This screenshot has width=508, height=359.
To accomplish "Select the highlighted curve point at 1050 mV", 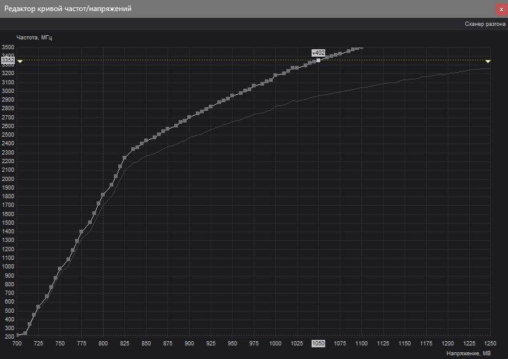I will click(318, 60).
